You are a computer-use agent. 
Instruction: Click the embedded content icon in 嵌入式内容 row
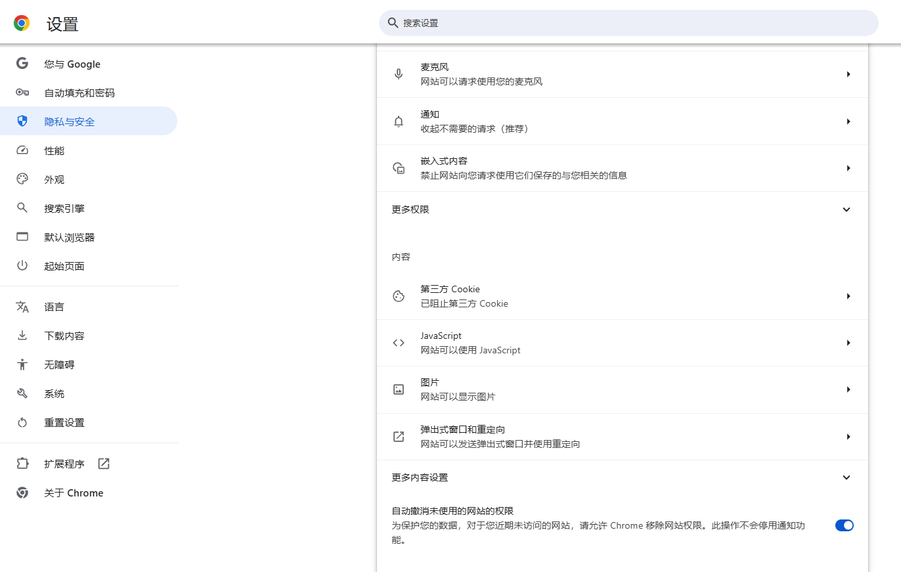(399, 168)
